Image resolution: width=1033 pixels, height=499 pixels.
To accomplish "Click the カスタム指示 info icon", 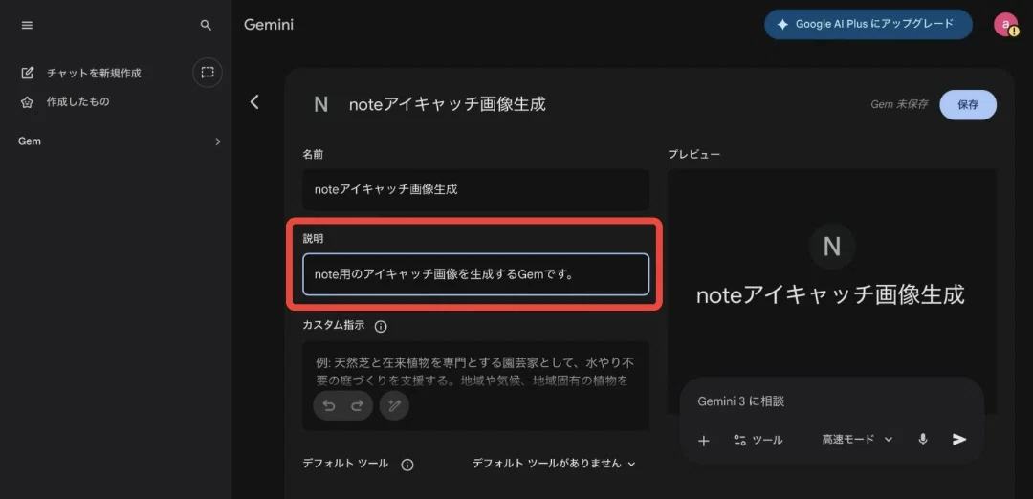I will 380,327.
